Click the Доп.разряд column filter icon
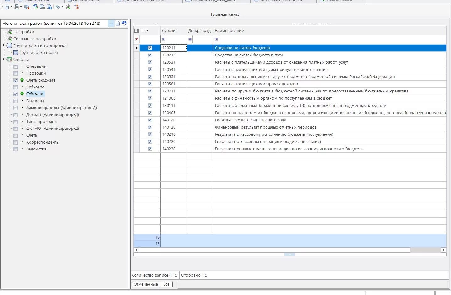Viewport: 451px width, 295px height. coord(190,39)
